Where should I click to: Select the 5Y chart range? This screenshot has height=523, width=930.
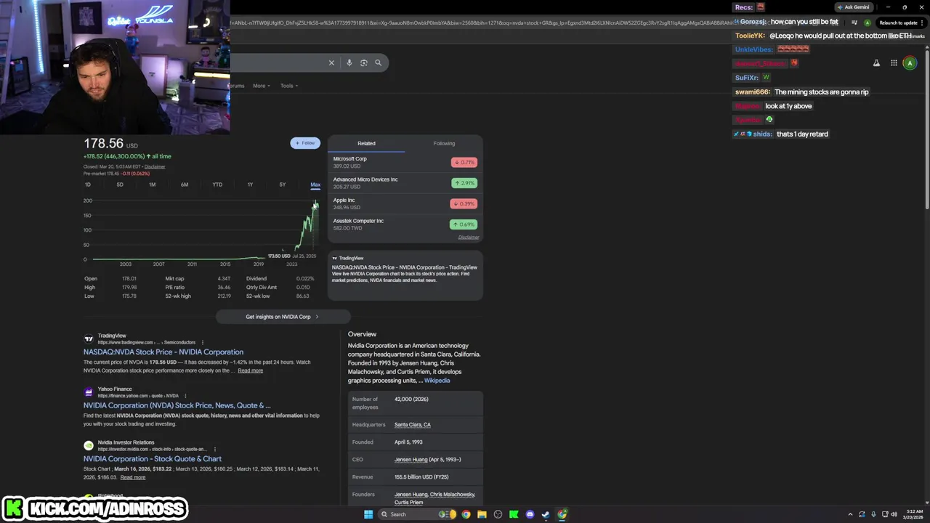pyautogui.click(x=283, y=185)
